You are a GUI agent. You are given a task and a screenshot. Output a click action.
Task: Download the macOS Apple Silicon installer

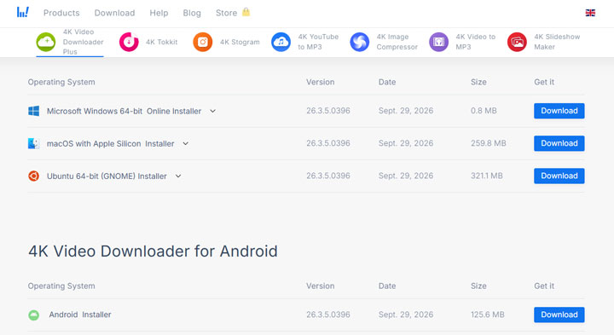(559, 143)
